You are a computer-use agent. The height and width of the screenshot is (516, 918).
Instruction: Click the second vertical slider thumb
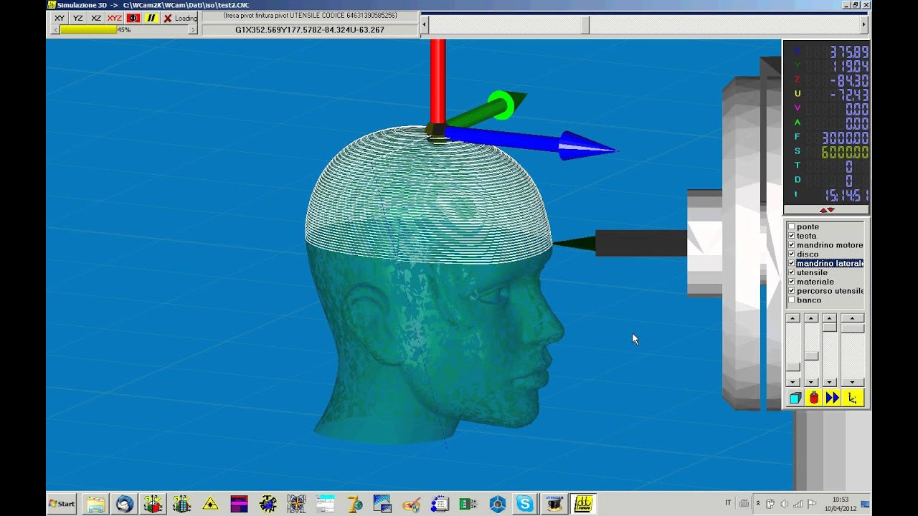click(811, 356)
